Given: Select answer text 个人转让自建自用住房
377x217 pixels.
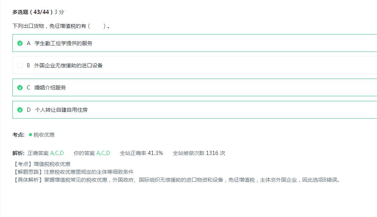Looking at the screenshot, I should tap(61, 110).
